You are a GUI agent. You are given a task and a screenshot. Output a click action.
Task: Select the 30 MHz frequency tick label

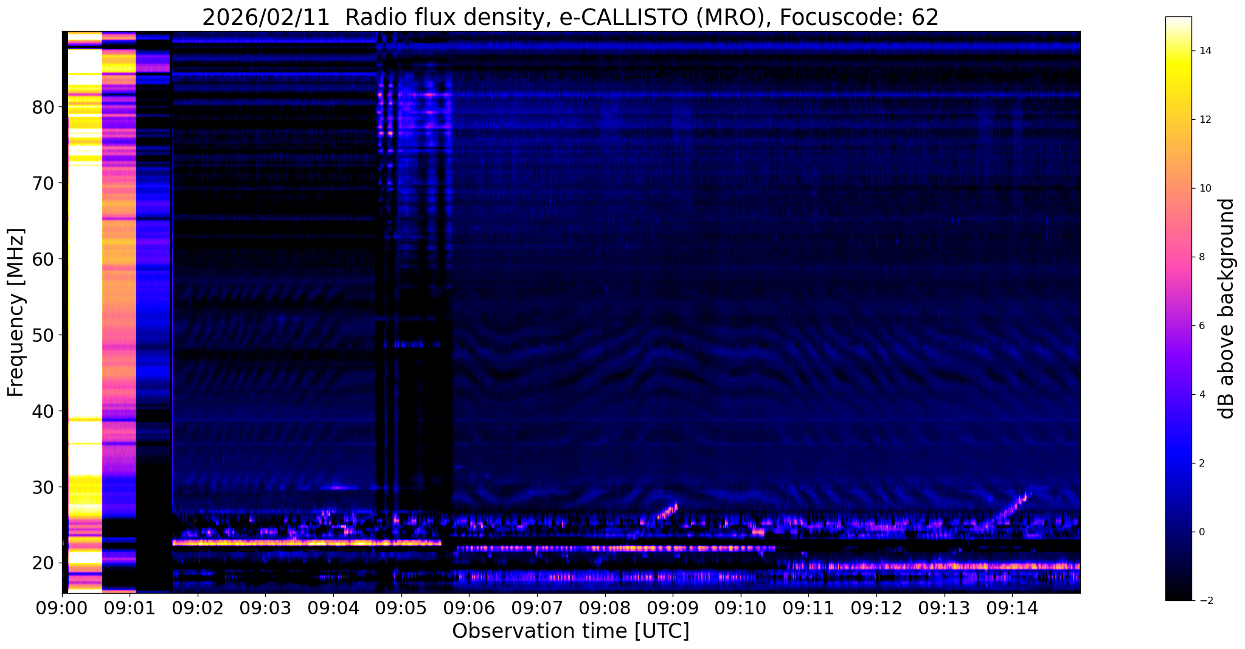point(43,487)
